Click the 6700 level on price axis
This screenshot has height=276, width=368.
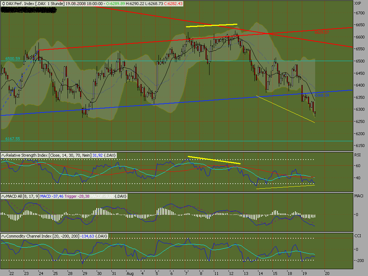(x=359, y=13)
